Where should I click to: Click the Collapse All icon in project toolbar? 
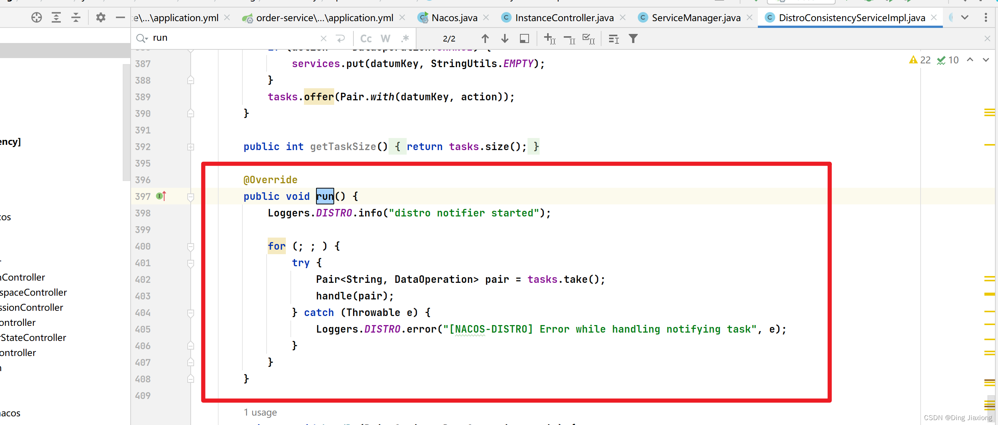76,17
